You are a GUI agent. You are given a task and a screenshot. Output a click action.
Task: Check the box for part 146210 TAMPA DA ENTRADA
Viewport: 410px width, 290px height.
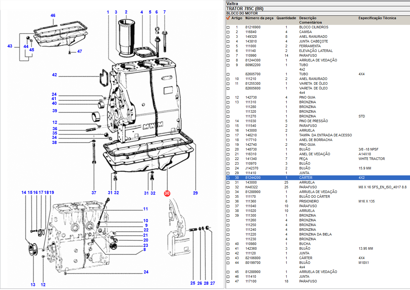point(228,135)
